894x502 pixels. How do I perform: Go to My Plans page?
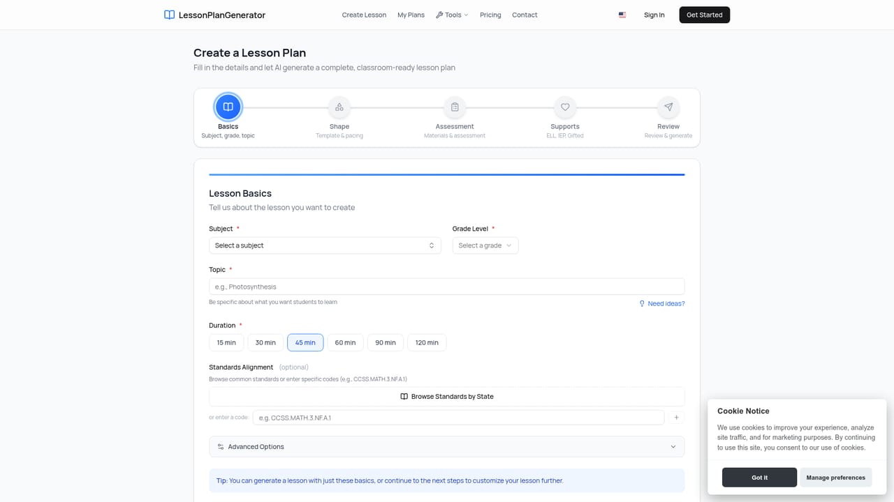(x=411, y=15)
